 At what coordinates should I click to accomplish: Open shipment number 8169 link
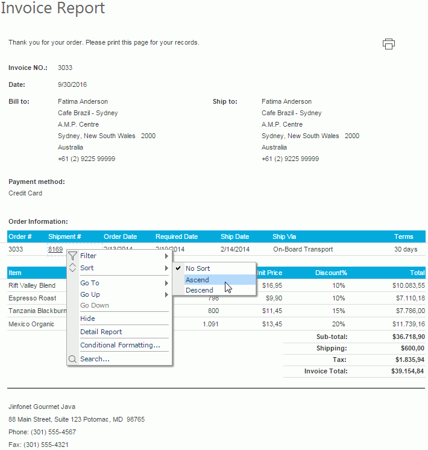click(55, 249)
